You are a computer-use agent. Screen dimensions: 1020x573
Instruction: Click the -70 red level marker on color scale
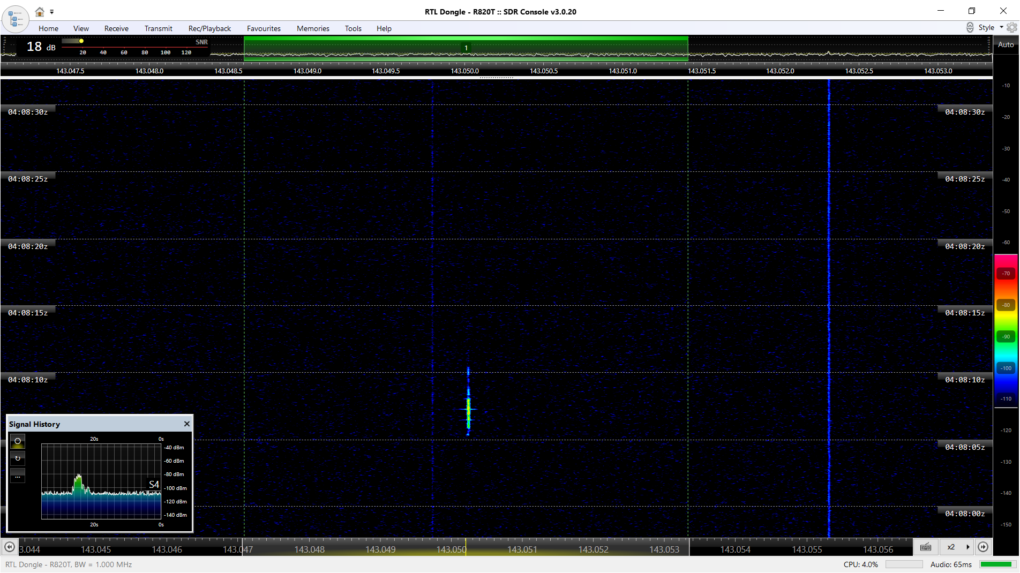pos(1006,274)
